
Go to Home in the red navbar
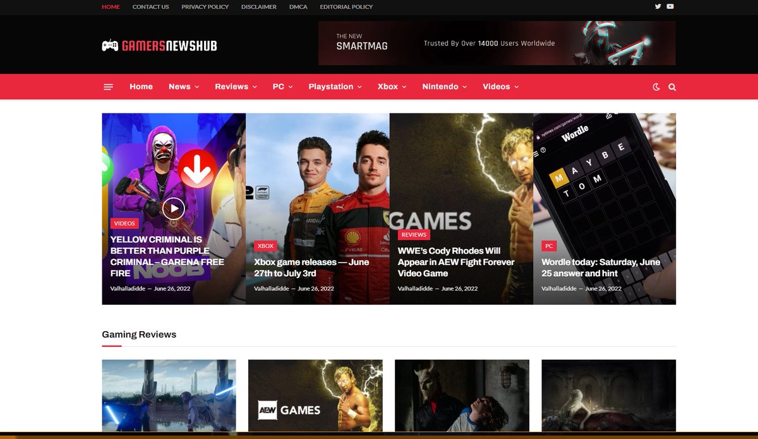pyautogui.click(x=141, y=87)
